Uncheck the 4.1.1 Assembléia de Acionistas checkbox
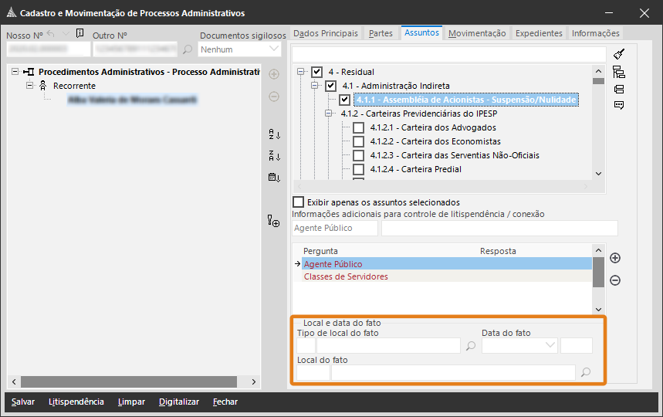 [345, 100]
